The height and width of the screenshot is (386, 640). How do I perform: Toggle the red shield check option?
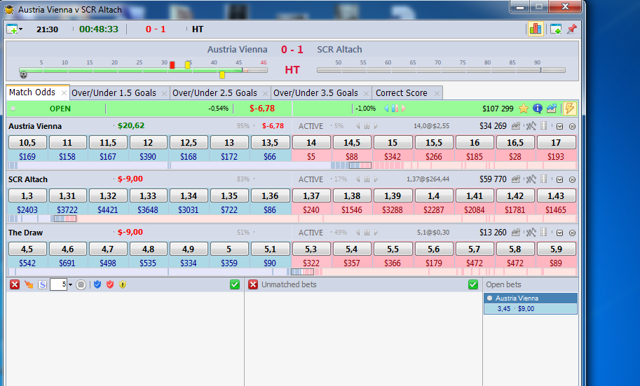(110, 284)
